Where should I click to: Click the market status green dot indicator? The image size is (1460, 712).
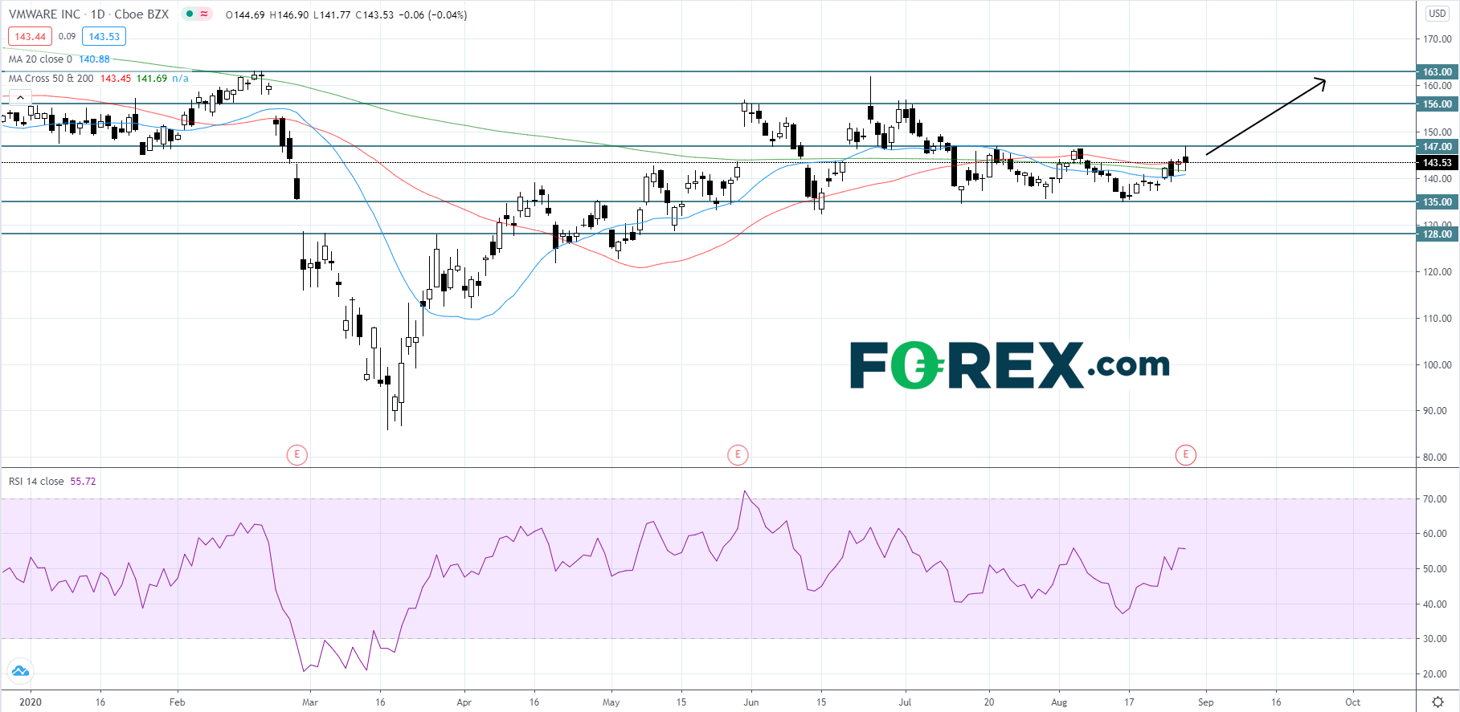190,14
